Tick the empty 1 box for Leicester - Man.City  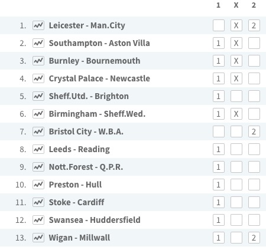[219, 25]
